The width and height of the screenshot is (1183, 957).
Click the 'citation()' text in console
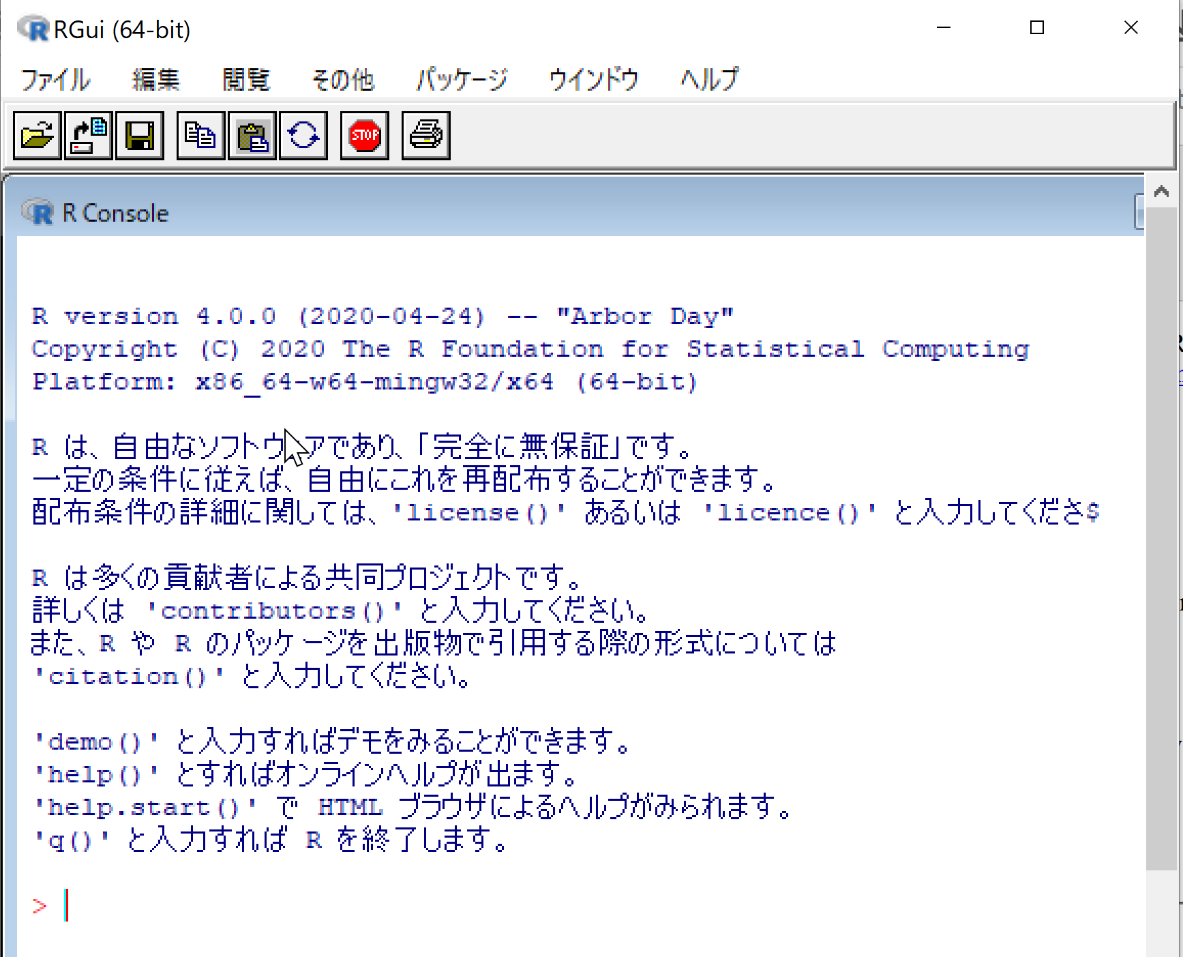[129, 677]
